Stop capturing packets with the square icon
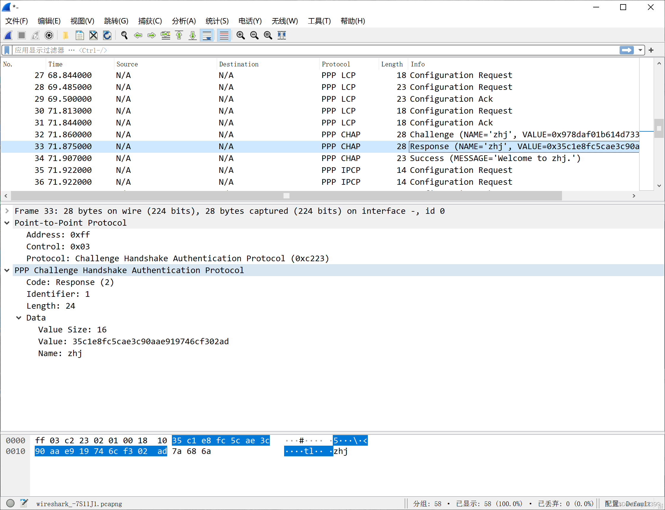The width and height of the screenshot is (665, 510). tap(22, 35)
